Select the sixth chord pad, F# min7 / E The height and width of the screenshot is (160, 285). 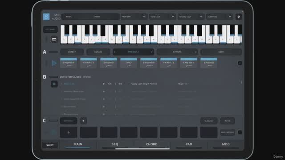click(x=169, y=63)
